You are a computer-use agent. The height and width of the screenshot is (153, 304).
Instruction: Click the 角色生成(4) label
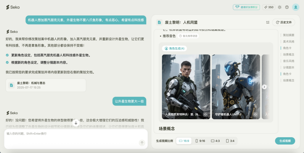[x=174, y=48]
